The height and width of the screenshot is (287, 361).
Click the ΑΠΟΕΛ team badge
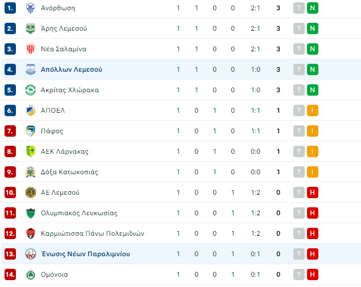30,110
